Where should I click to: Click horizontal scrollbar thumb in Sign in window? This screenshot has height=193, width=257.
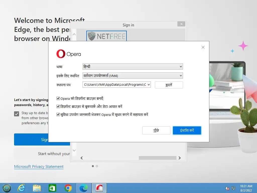[x=158, y=158]
